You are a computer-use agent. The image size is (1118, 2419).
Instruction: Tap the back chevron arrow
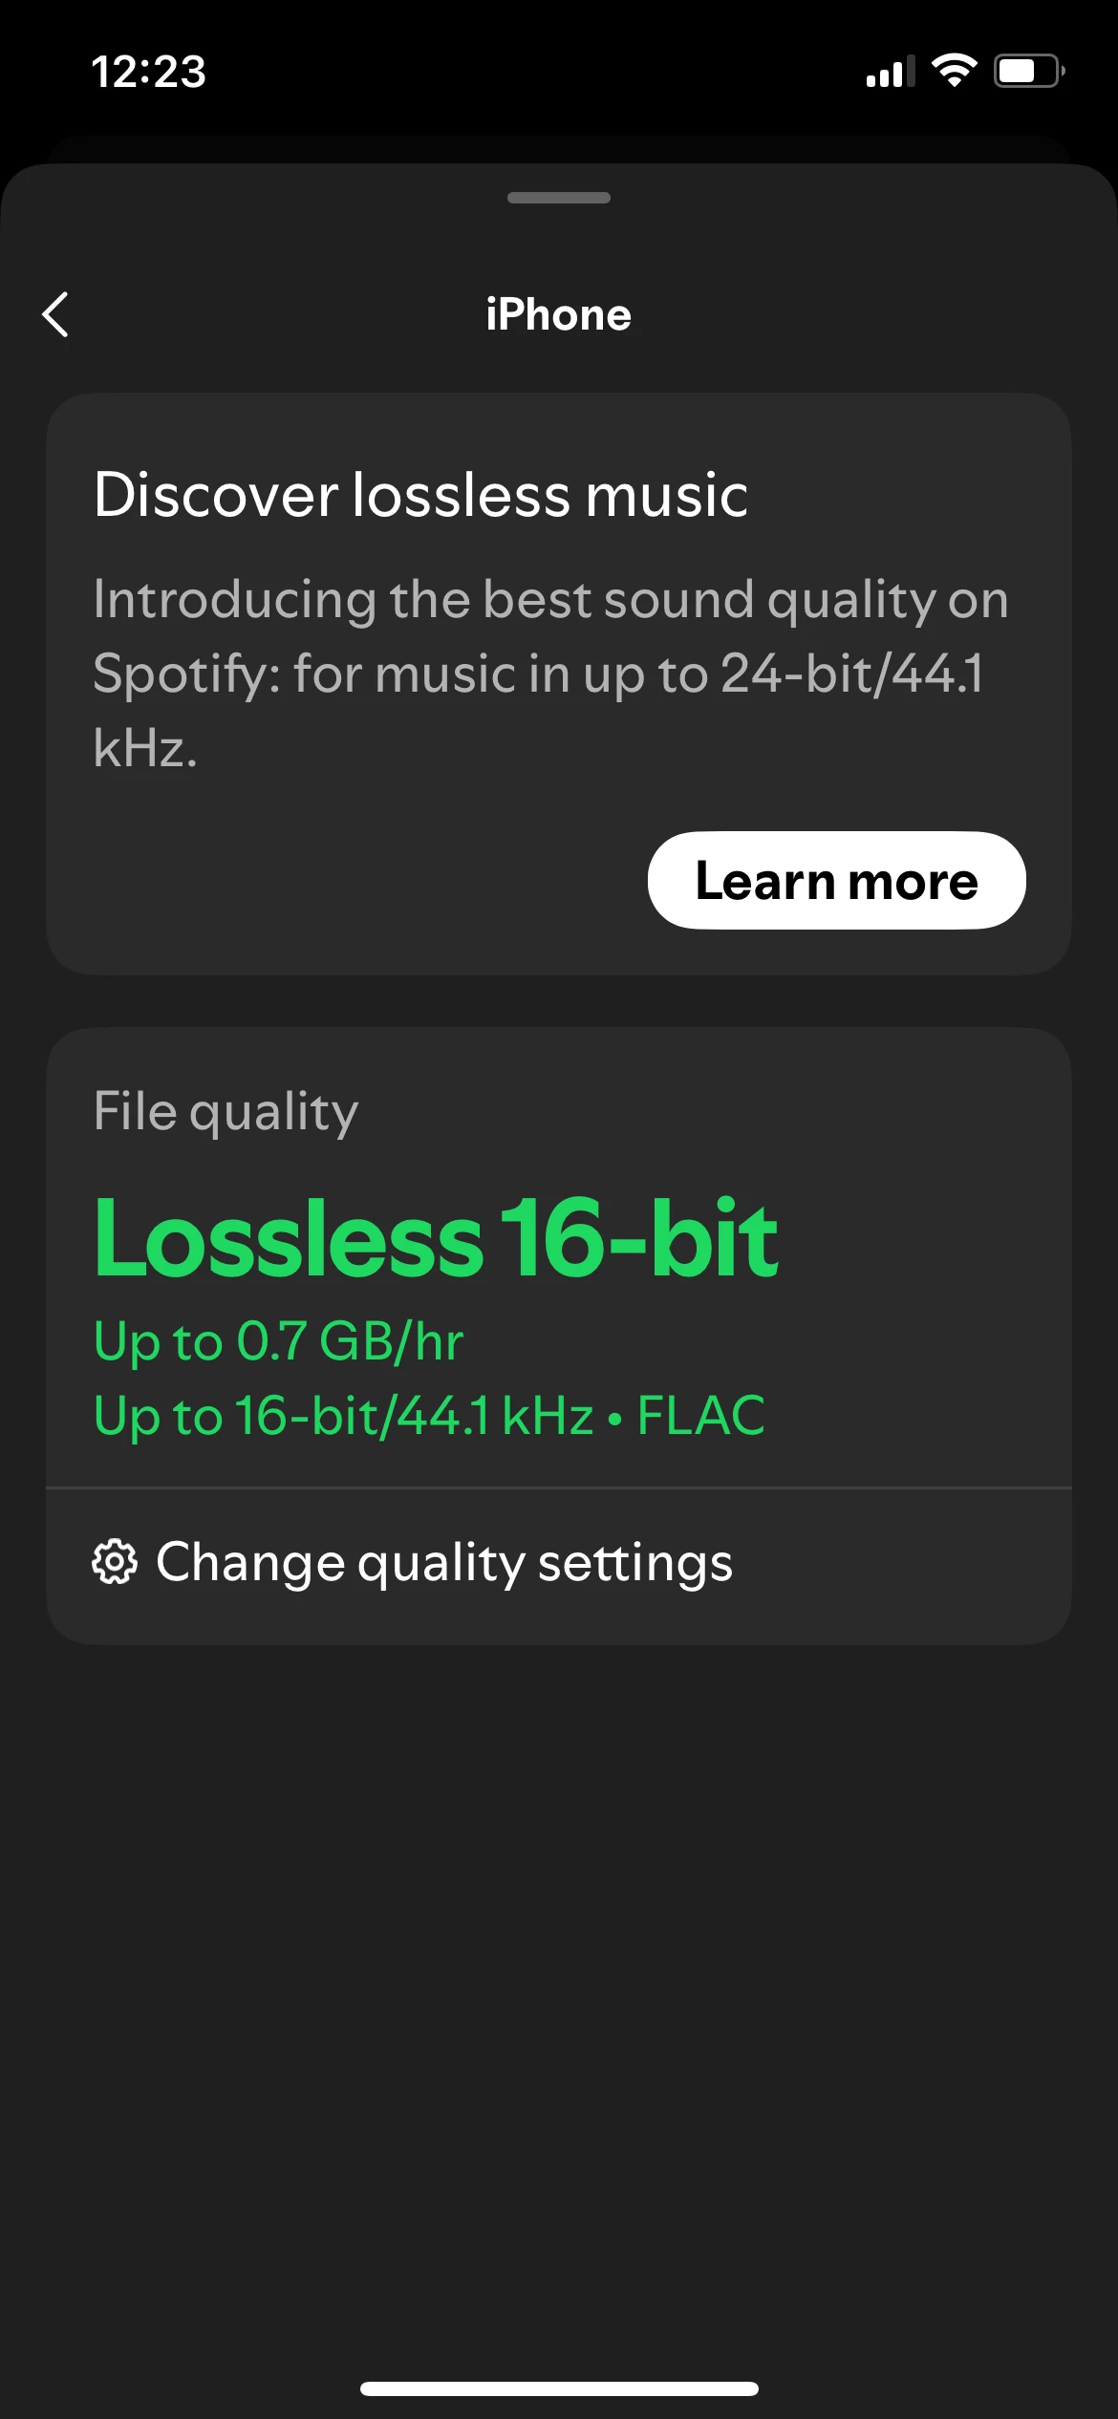[56, 314]
